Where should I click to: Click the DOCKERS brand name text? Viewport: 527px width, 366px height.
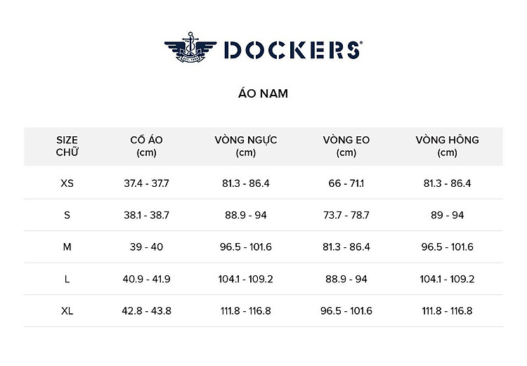(292, 50)
